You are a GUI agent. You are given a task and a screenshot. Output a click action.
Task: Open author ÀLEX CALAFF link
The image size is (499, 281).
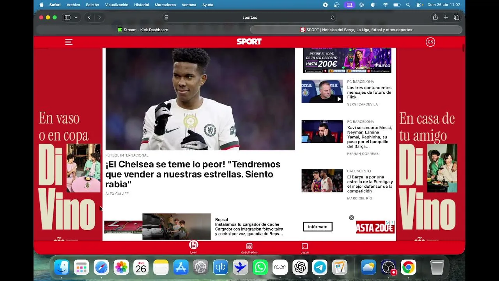(117, 194)
